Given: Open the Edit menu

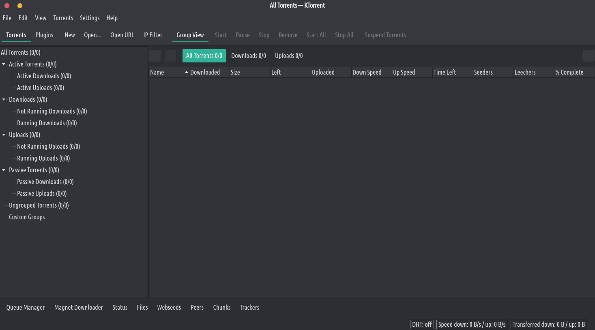Looking at the screenshot, I should (23, 18).
